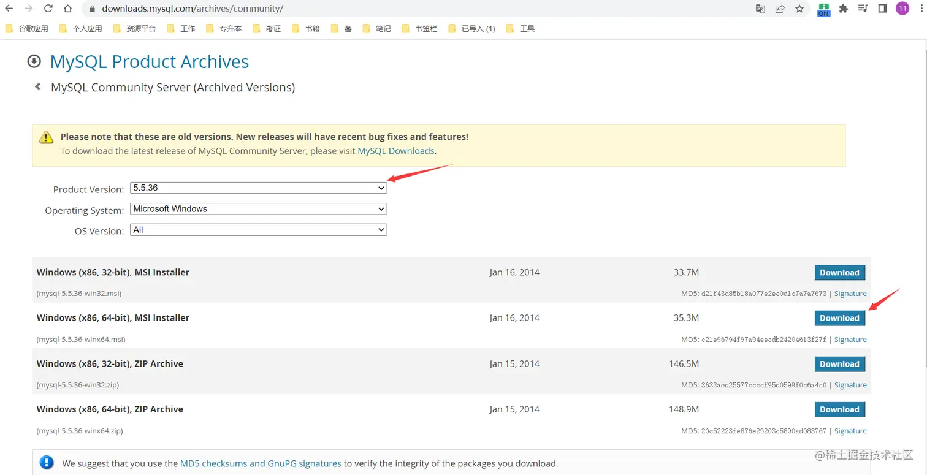Expand the Operating System dropdown

pyautogui.click(x=258, y=209)
